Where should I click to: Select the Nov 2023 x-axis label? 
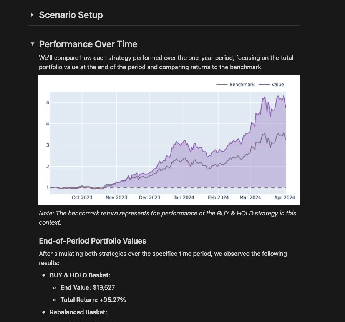click(x=116, y=197)
